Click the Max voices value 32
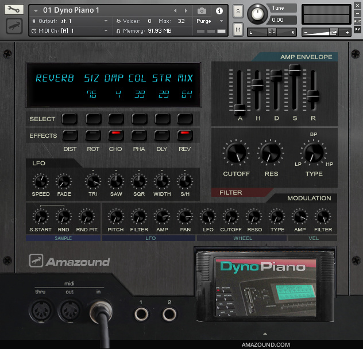This screenshot has height=349, width=363. [x=181, y=21]
